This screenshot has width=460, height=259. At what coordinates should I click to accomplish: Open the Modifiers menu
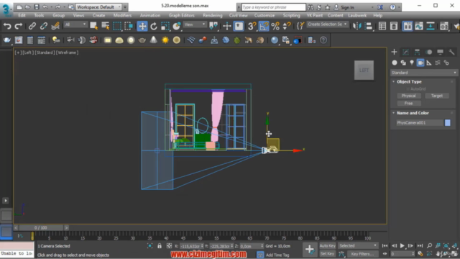[x=122, y=15]
